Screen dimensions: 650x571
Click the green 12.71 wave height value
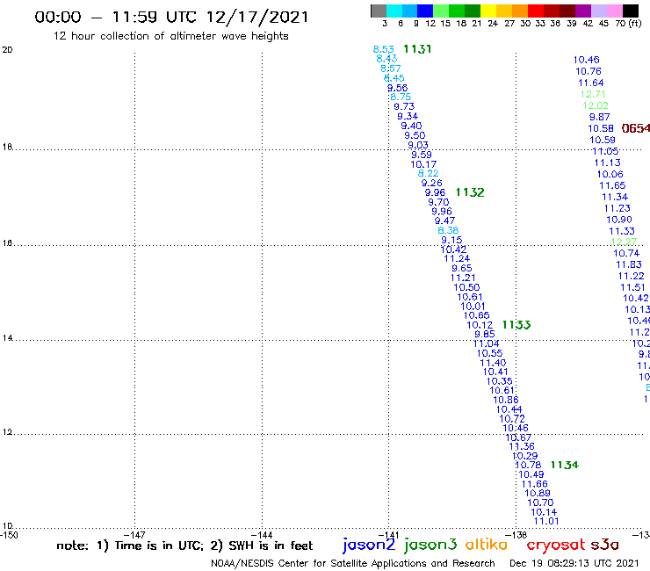tap(593, 94)
